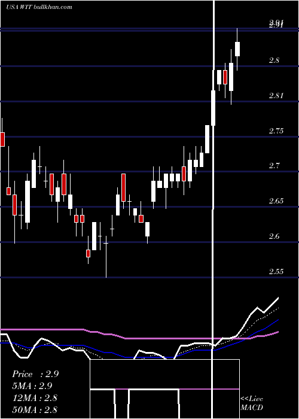299x419 pixels.
Task: Select the '50MA : 2.8' legend entry
Action: pos(35,409)
